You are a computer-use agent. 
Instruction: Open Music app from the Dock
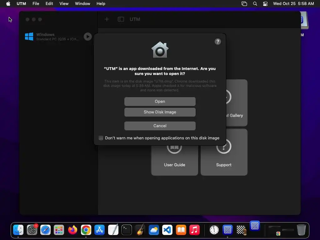194,230
